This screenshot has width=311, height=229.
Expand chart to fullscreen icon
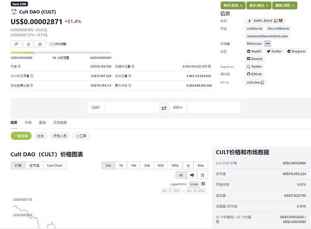(x=203, y=175)
